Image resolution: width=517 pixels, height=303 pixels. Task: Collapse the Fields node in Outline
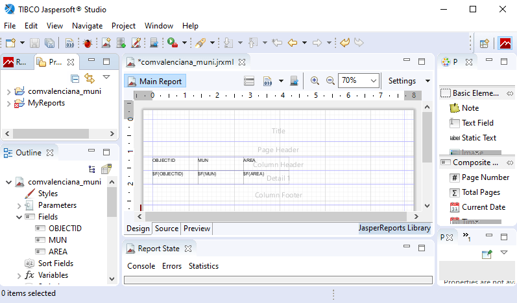point(19,217)
